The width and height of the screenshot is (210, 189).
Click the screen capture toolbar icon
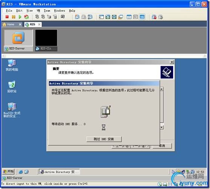[x=63, y=17]
